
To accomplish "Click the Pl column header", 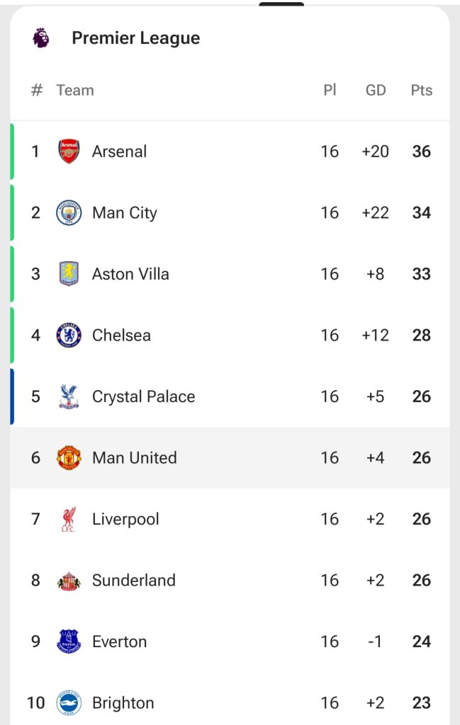I will (330, 91).
